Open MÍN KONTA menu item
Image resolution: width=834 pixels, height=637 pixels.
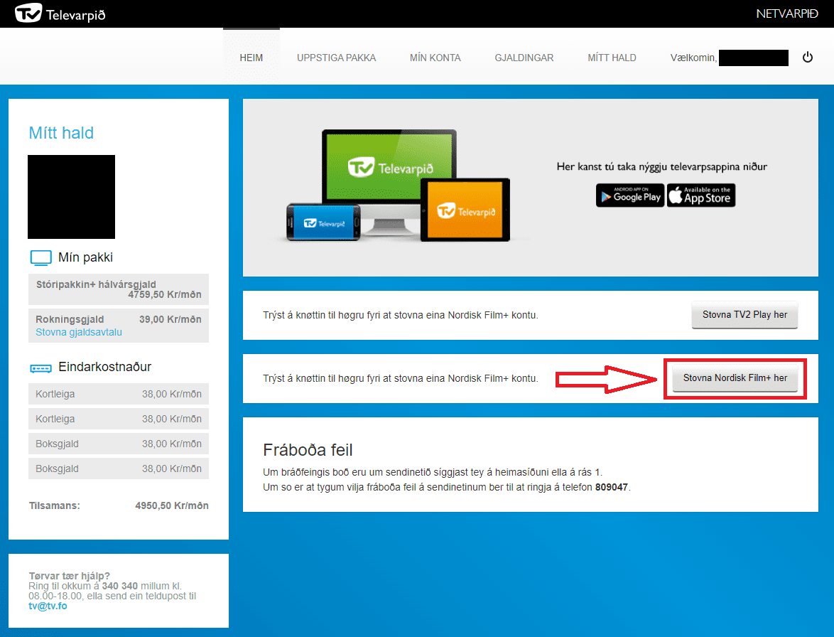click(435, 58)
